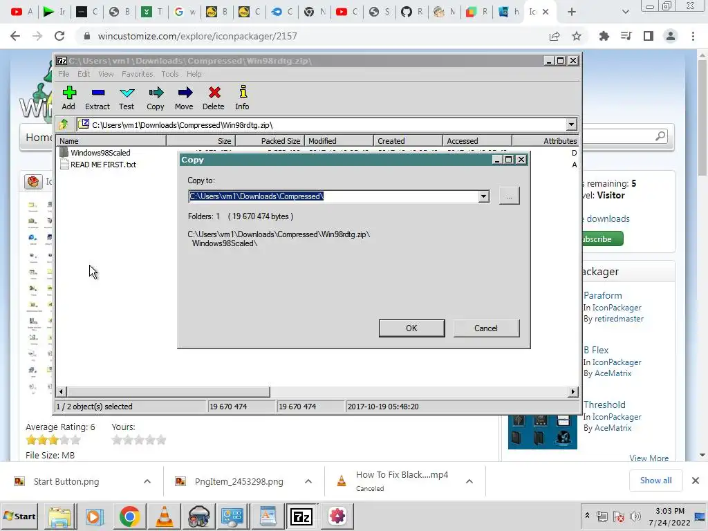Click Show all downloads
The height and width of the screenshot is (531, 708).
(655, 481)
